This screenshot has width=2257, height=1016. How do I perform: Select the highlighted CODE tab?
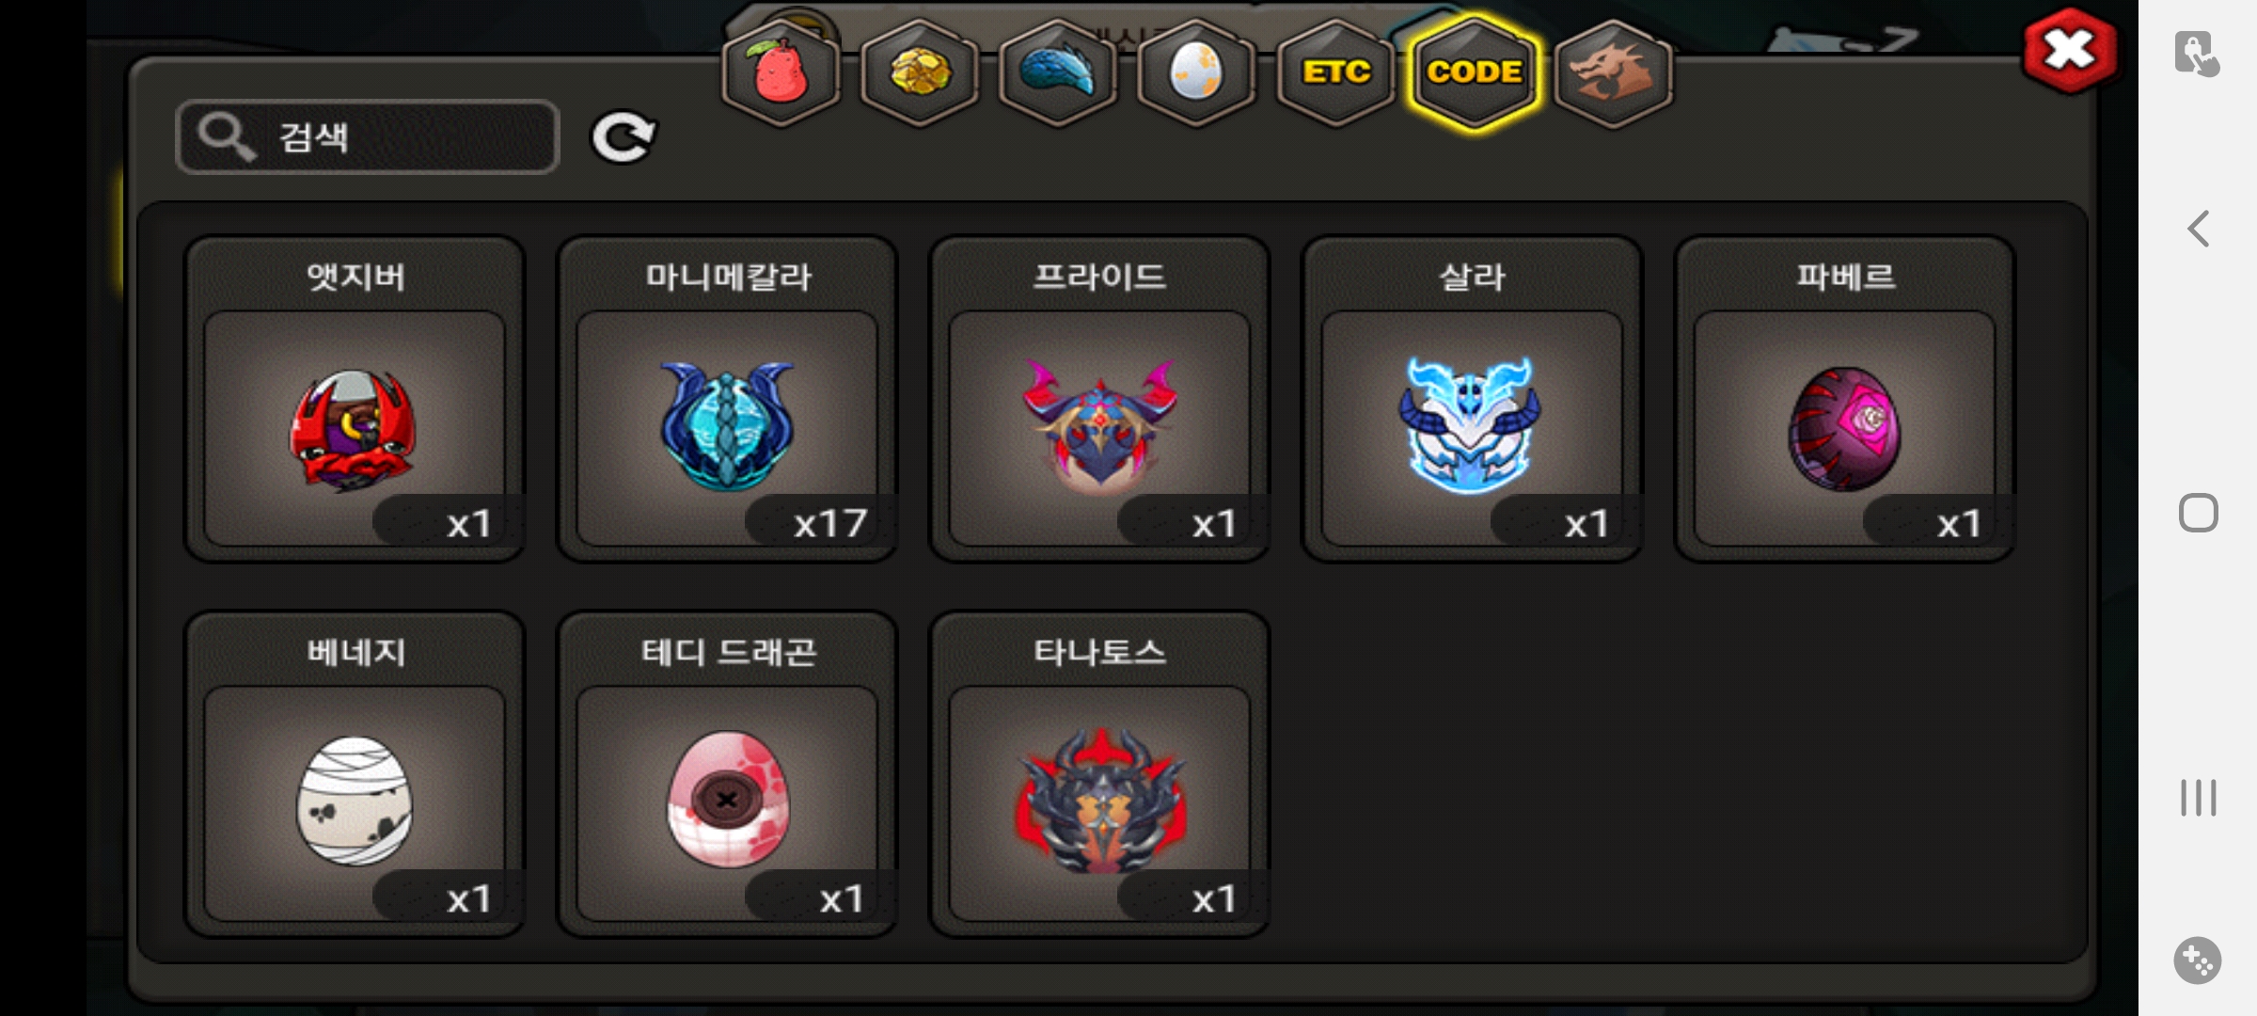coord(1474,72)
